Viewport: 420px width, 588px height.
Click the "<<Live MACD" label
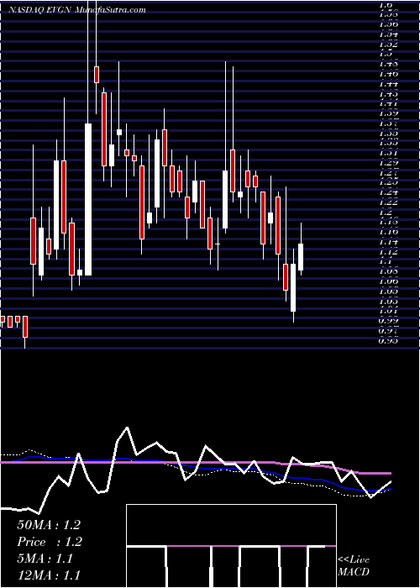(x=354, y=566)
